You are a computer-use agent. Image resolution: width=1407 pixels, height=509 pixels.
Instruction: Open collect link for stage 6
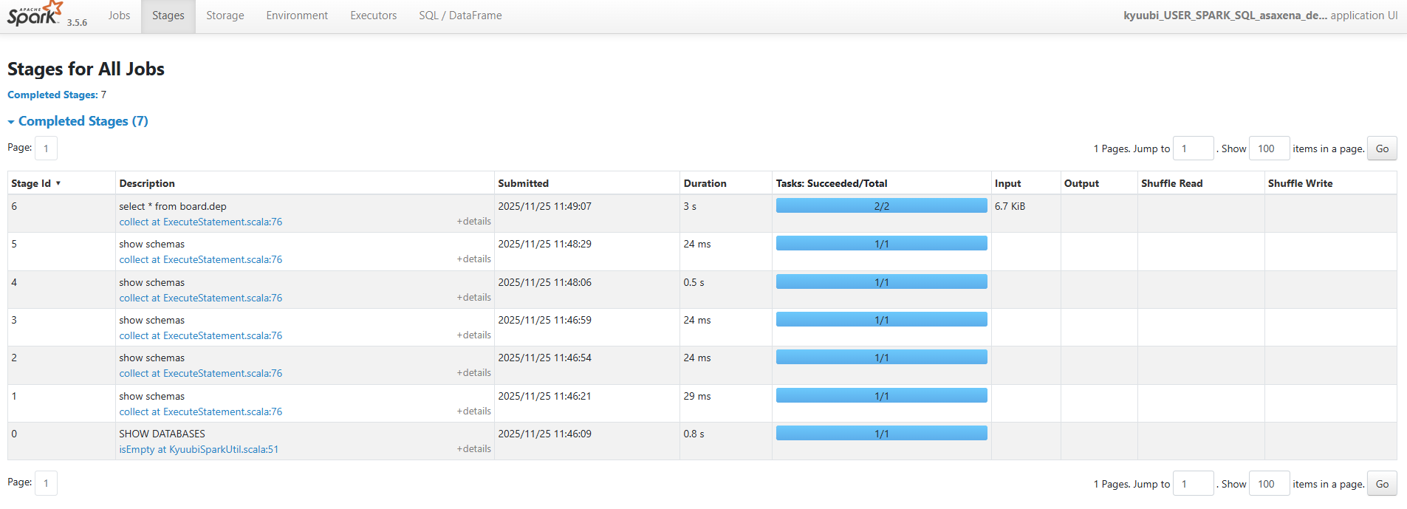click(200, 222)
